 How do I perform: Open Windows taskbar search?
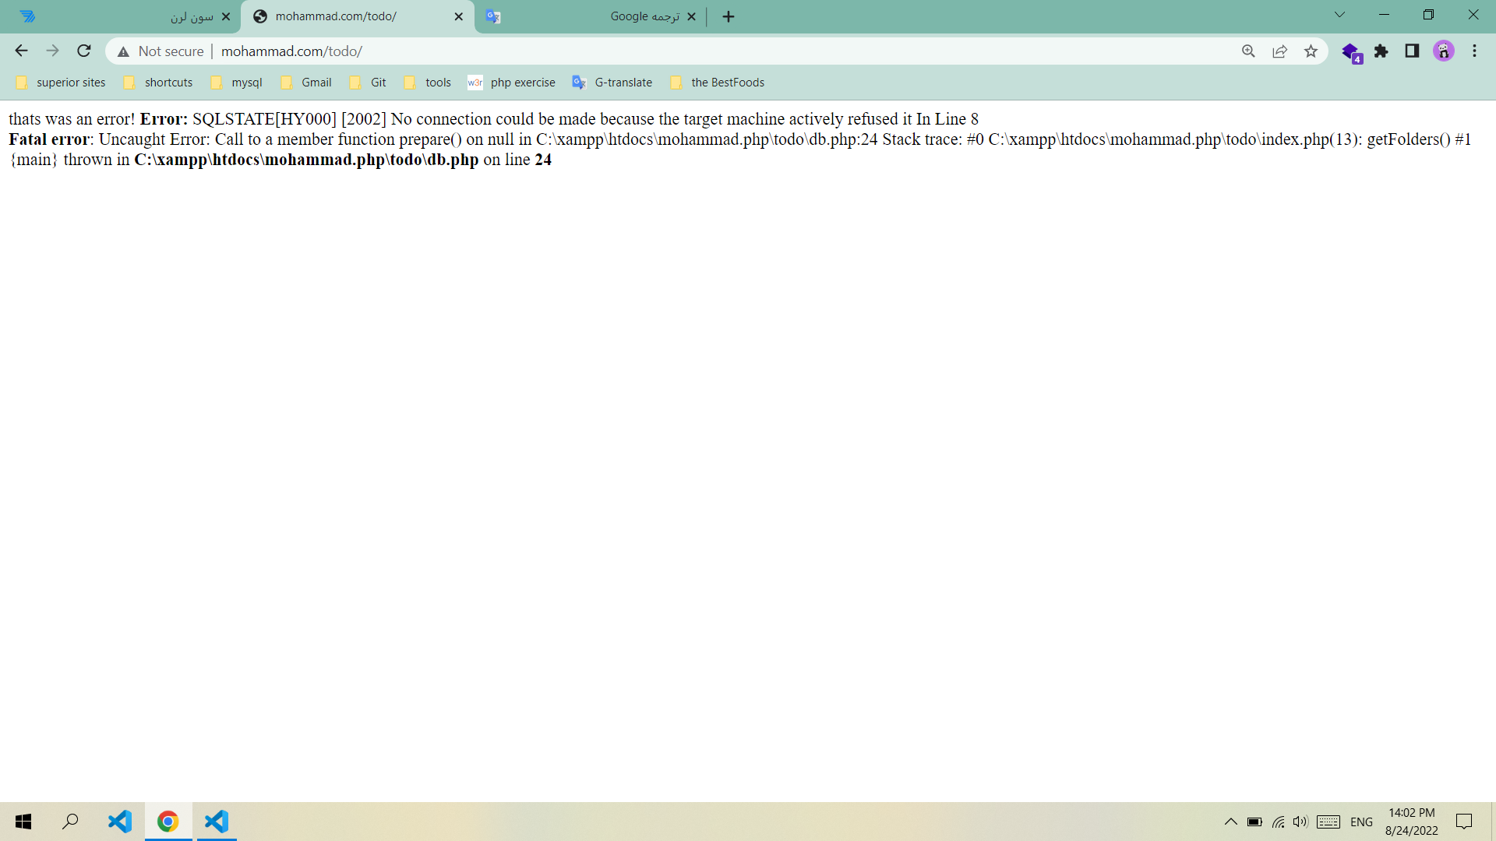(x=70, y=822)
